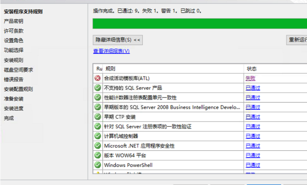Click the red failed icon beside 合成活动模板库(ATL)
The image size is (307, 185).
[x=98, y=78]
